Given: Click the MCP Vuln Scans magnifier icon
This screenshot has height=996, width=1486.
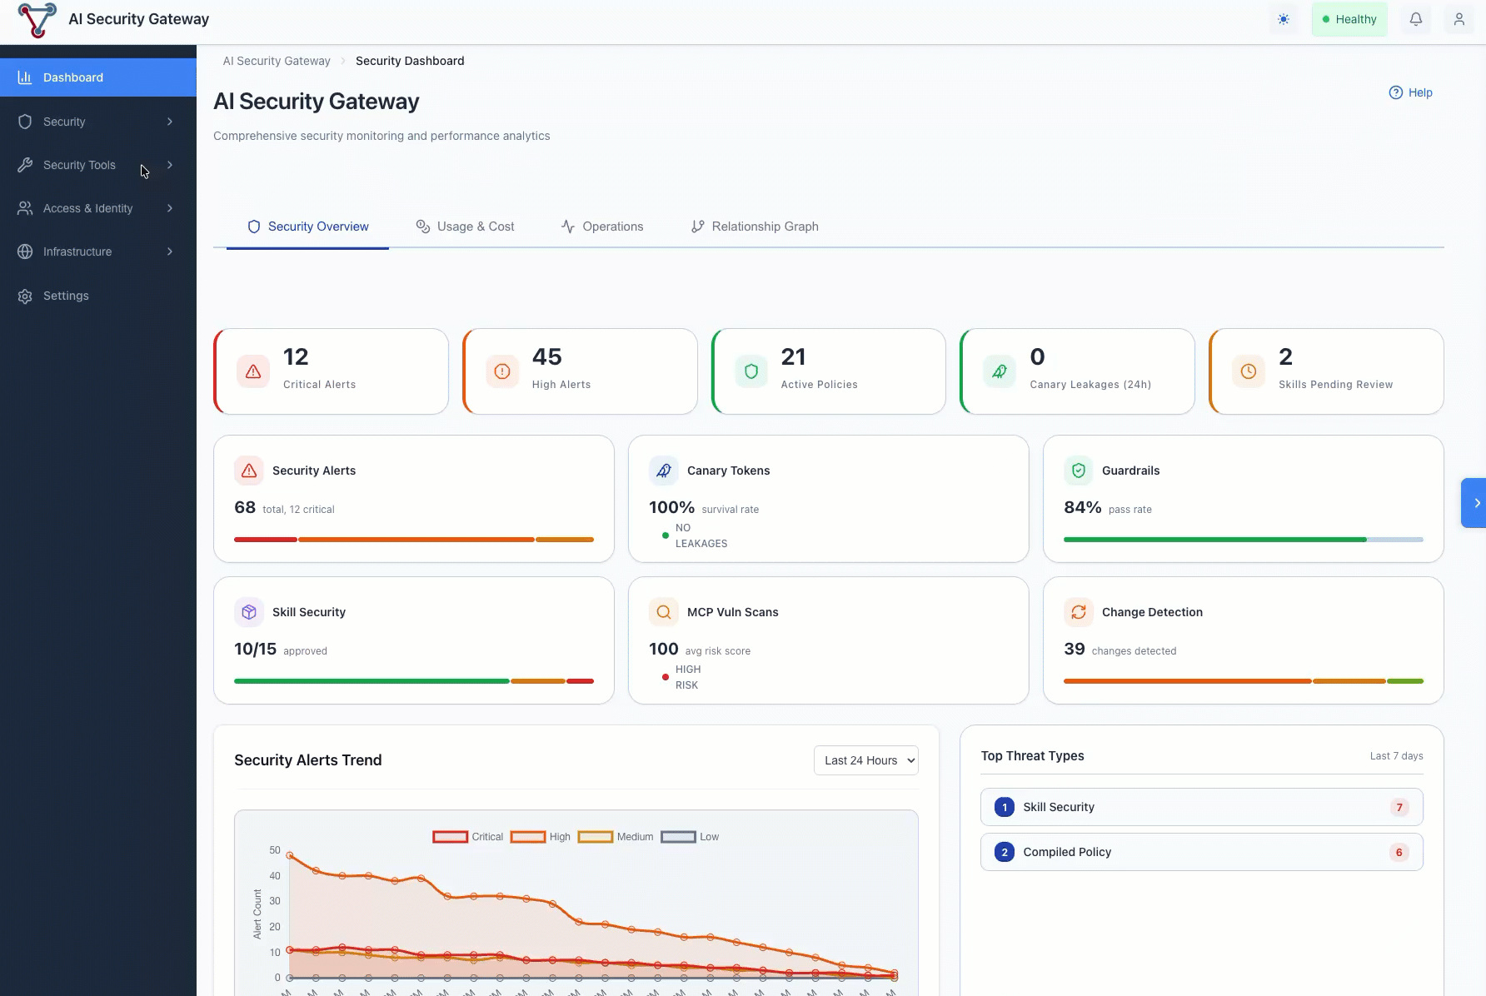Looking at the screenshot, I should tap(663, 611).
